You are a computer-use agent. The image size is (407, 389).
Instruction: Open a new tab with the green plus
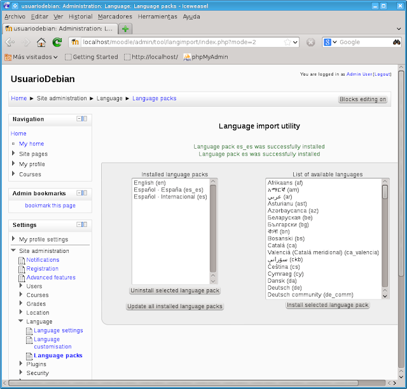[125, 29]
